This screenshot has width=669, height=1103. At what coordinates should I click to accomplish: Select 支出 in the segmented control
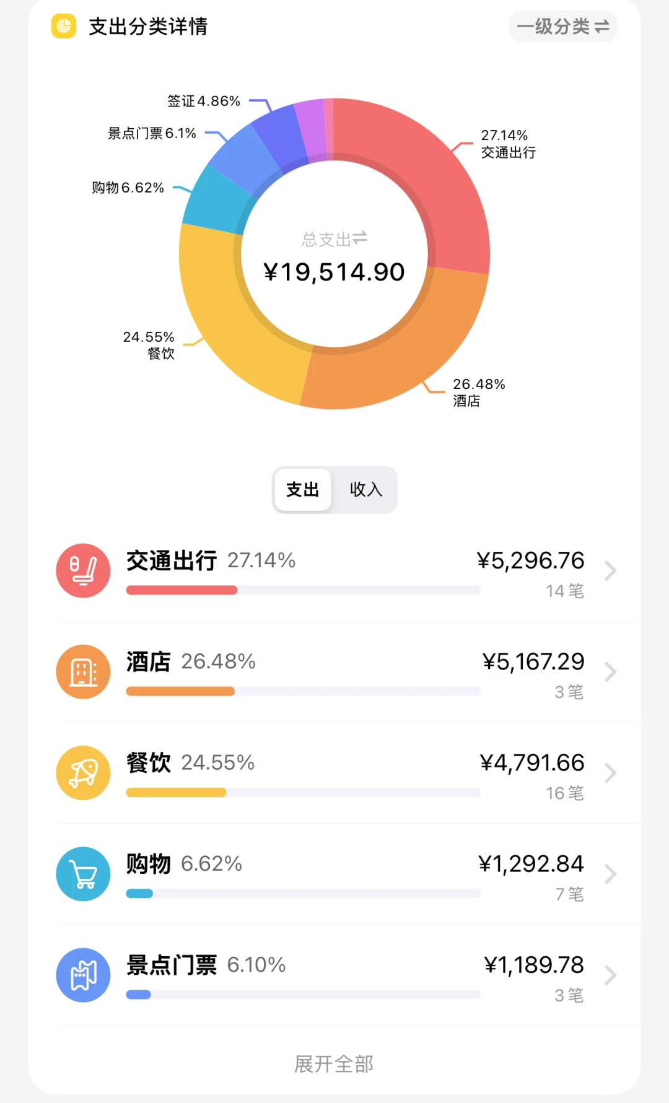[302, 489]
